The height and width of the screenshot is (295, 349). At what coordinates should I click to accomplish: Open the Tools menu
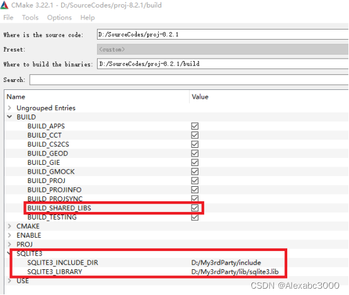pos(30,18)
